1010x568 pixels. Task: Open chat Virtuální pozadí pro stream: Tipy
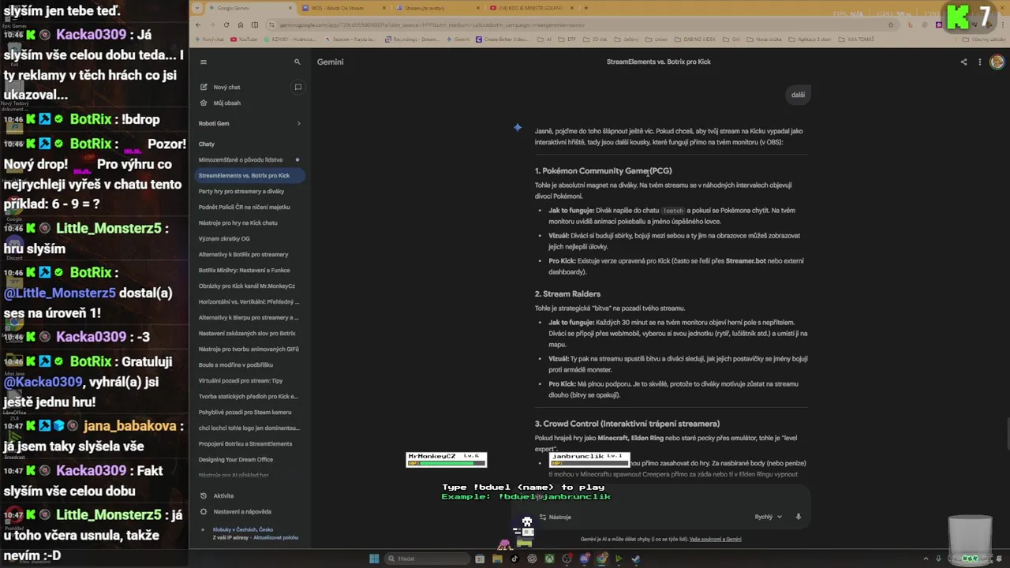coord(241,380)
